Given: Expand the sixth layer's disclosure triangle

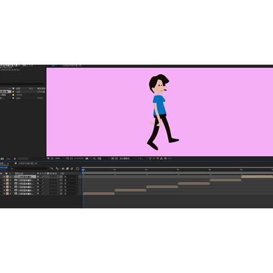Looking at the screenshot, I should tap(4, 194).
